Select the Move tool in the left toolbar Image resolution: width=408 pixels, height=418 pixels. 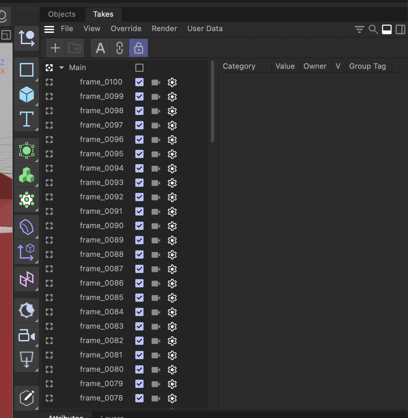(x=27, y=38)
